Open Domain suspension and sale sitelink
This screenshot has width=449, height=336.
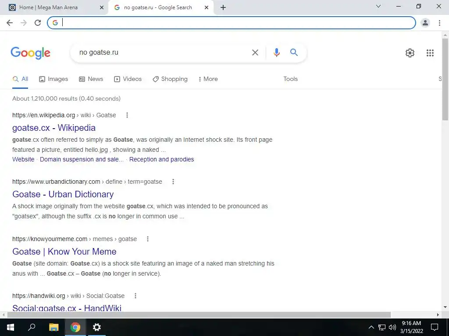click(x=82, y=159)
